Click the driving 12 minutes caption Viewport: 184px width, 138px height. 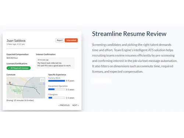pyautogui.click(x=20, y=100)
